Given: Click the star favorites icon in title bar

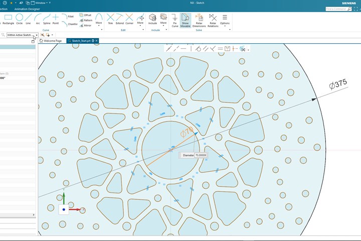Looking at the screenshot, I should pyautogui.click(x=11, y=3).
